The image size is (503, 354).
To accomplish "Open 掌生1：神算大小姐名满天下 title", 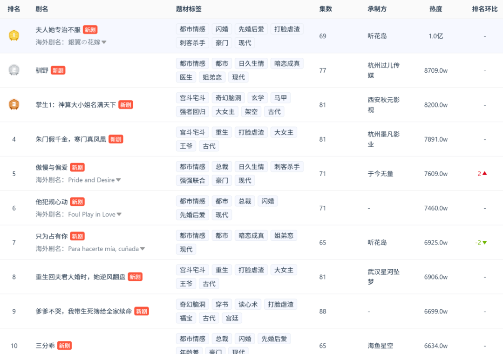I will pos(75,105).
